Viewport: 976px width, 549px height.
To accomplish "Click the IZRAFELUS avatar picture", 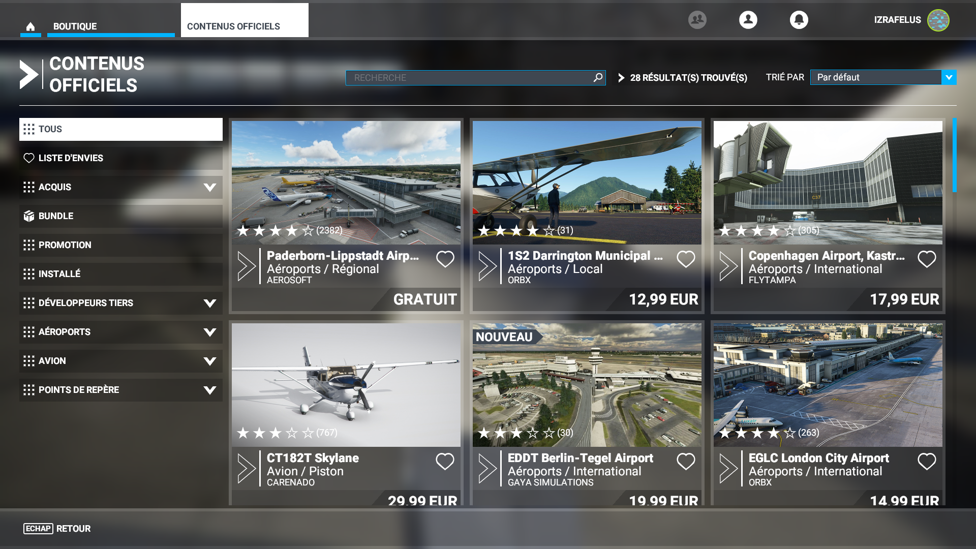I will pyautogui.click(x=938, y=20).
